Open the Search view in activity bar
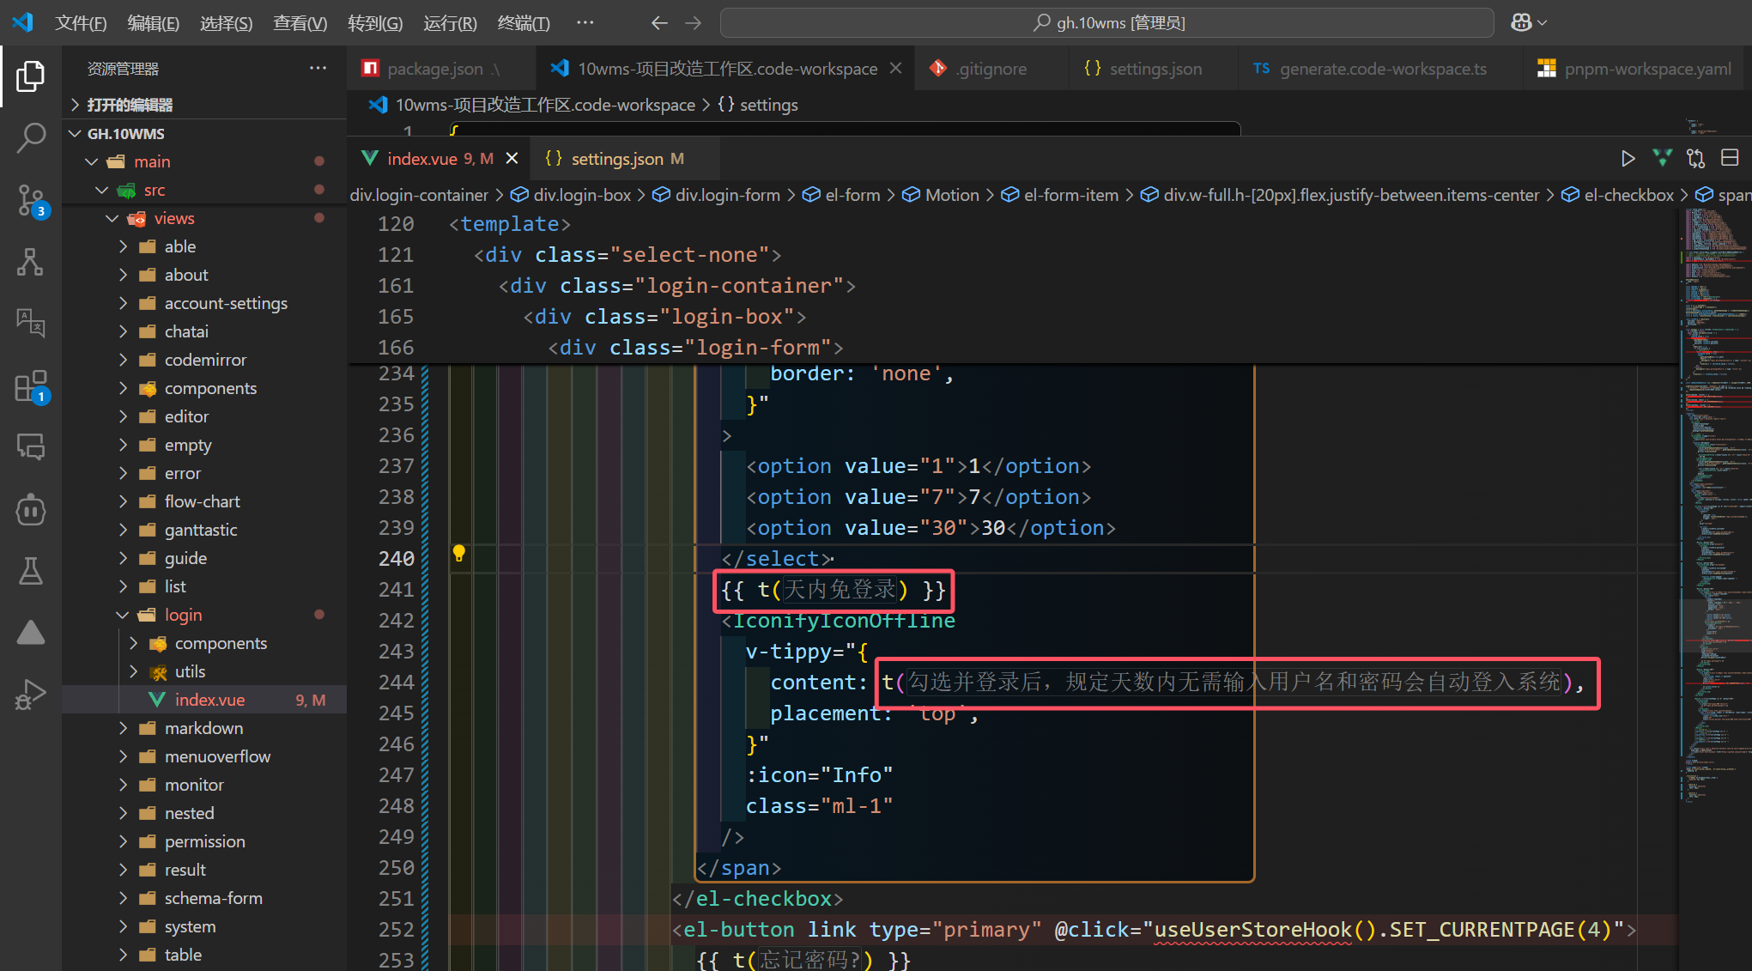This screenshot has height=971, width=1752. point(31,137)
